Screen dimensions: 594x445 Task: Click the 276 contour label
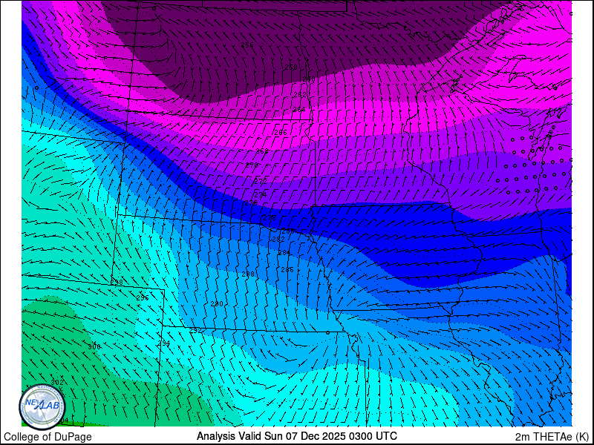tap(251, 203)
